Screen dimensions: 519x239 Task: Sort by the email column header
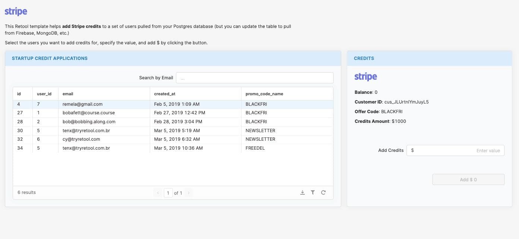[x=68, y=94]
